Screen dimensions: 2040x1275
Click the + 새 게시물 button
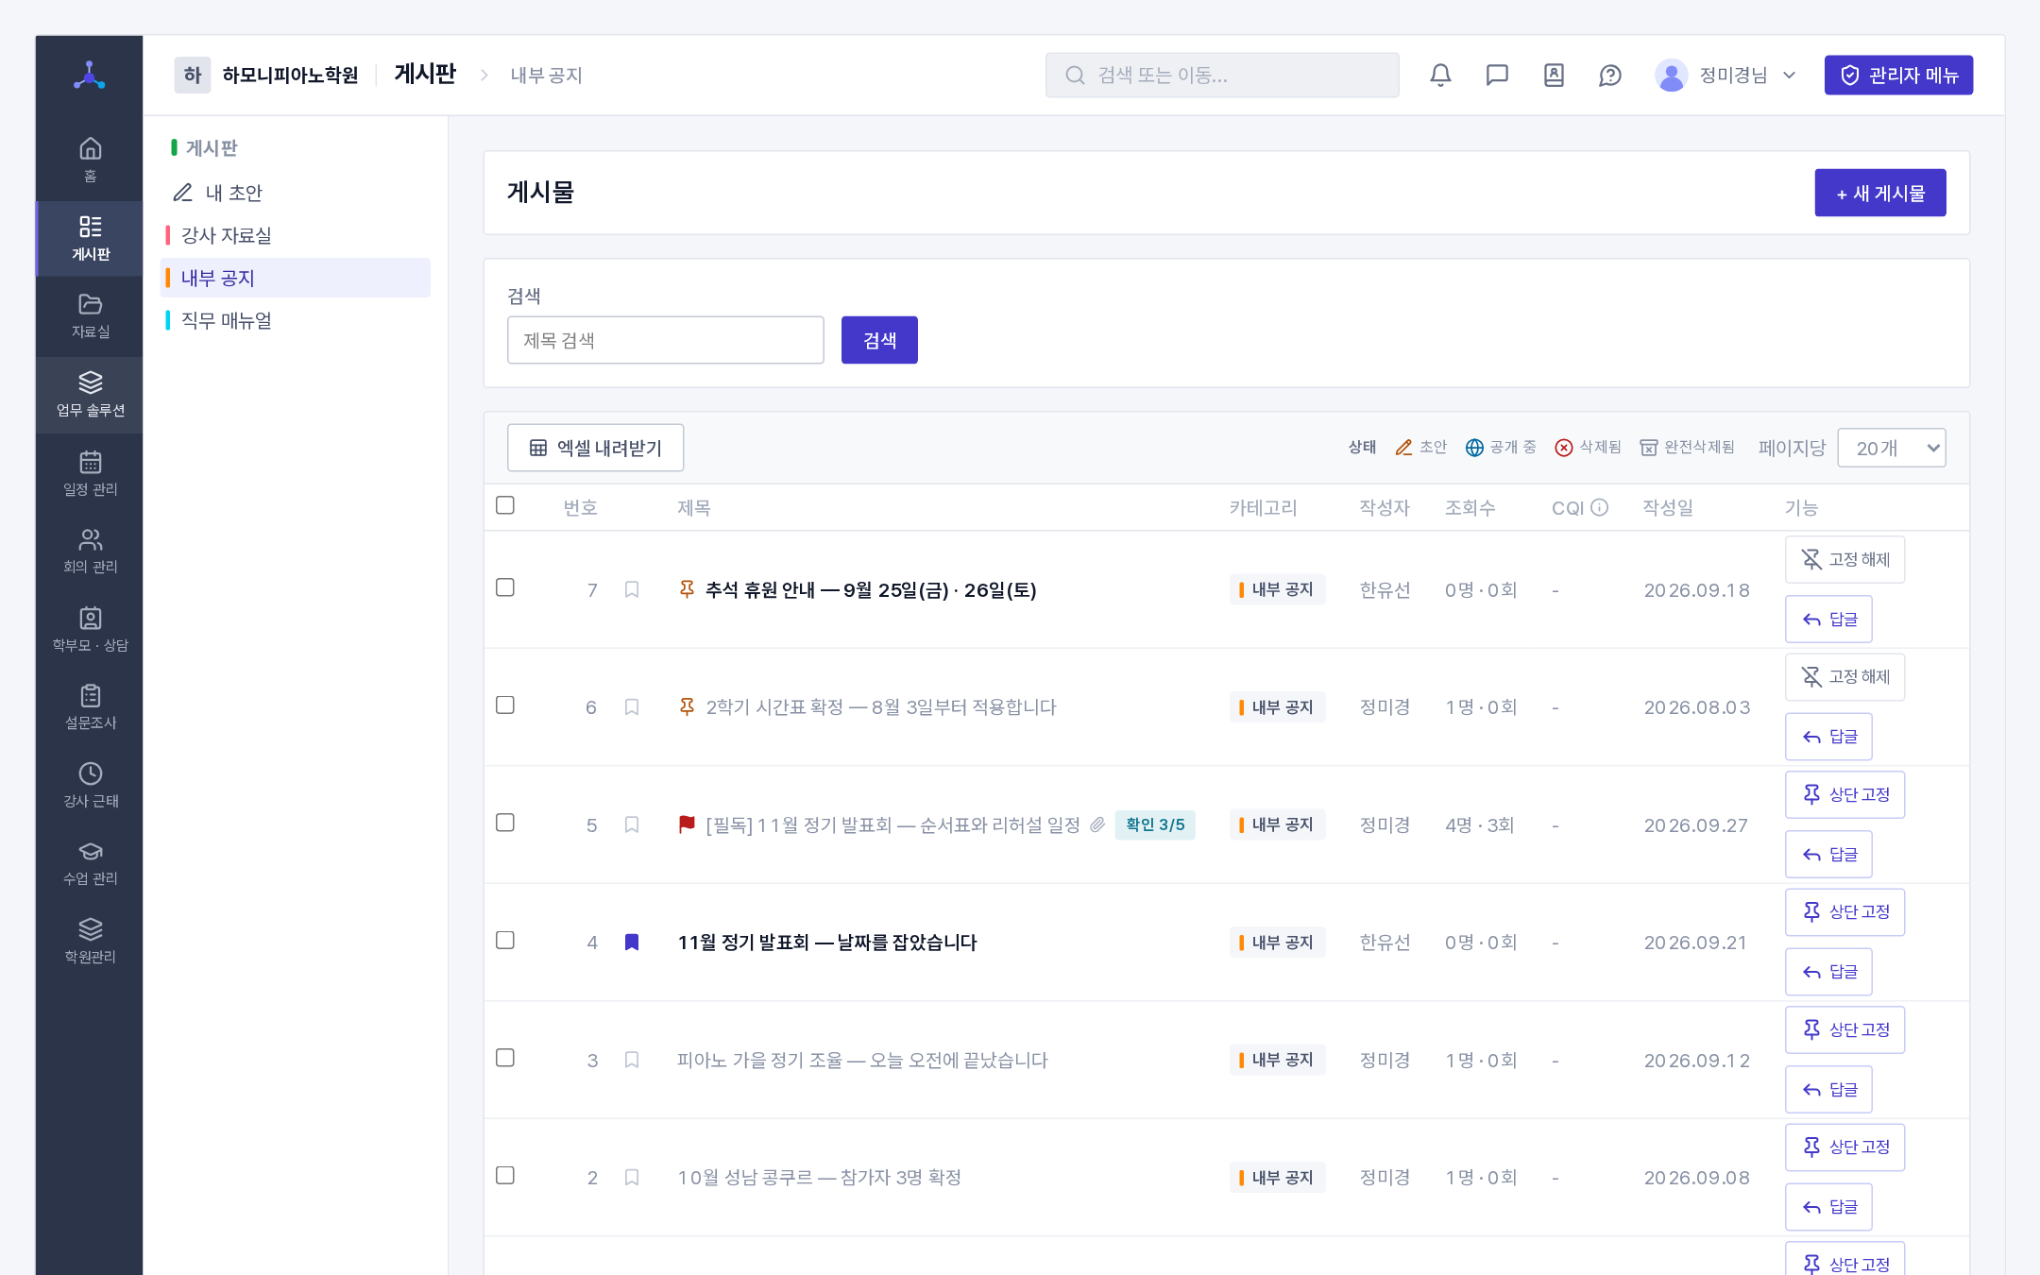click(x=1879, y=193)
